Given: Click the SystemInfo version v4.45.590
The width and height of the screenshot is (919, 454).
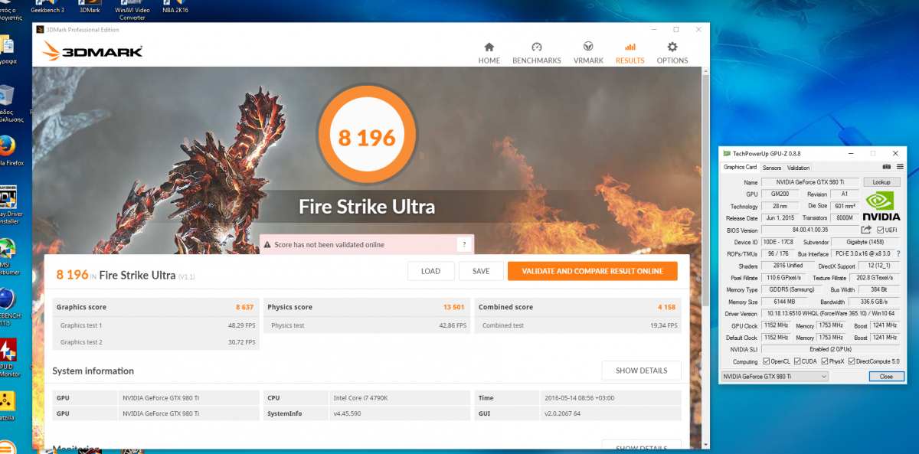Looking at the screenshot, I should [x=348, y=413].
